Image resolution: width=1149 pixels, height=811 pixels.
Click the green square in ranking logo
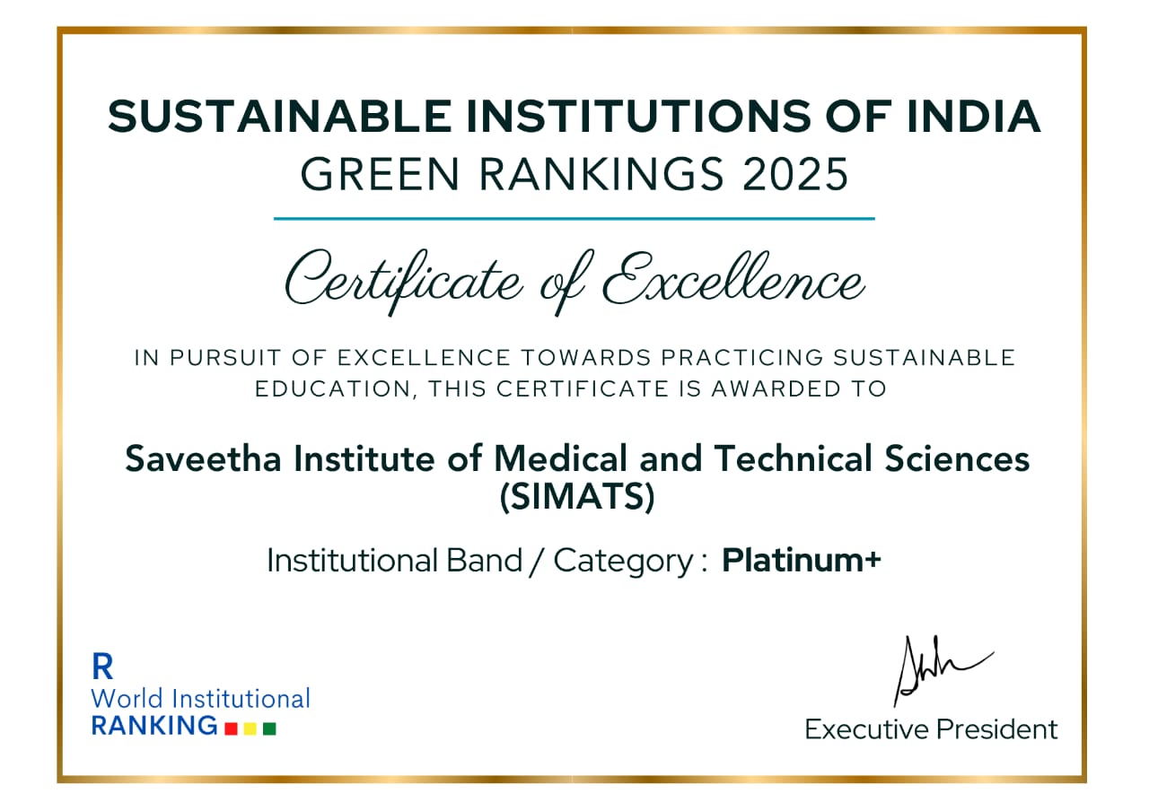tap(269, 728)
